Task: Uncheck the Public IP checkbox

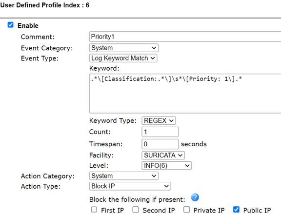Action: tap(236, 209)
